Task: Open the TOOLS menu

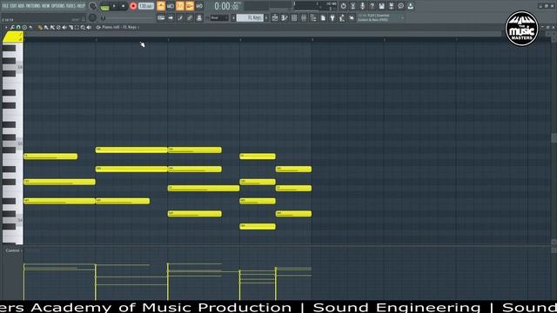Action: point(70,6)
